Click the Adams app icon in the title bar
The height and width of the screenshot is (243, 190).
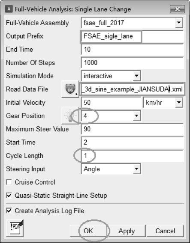pos(9,9)
